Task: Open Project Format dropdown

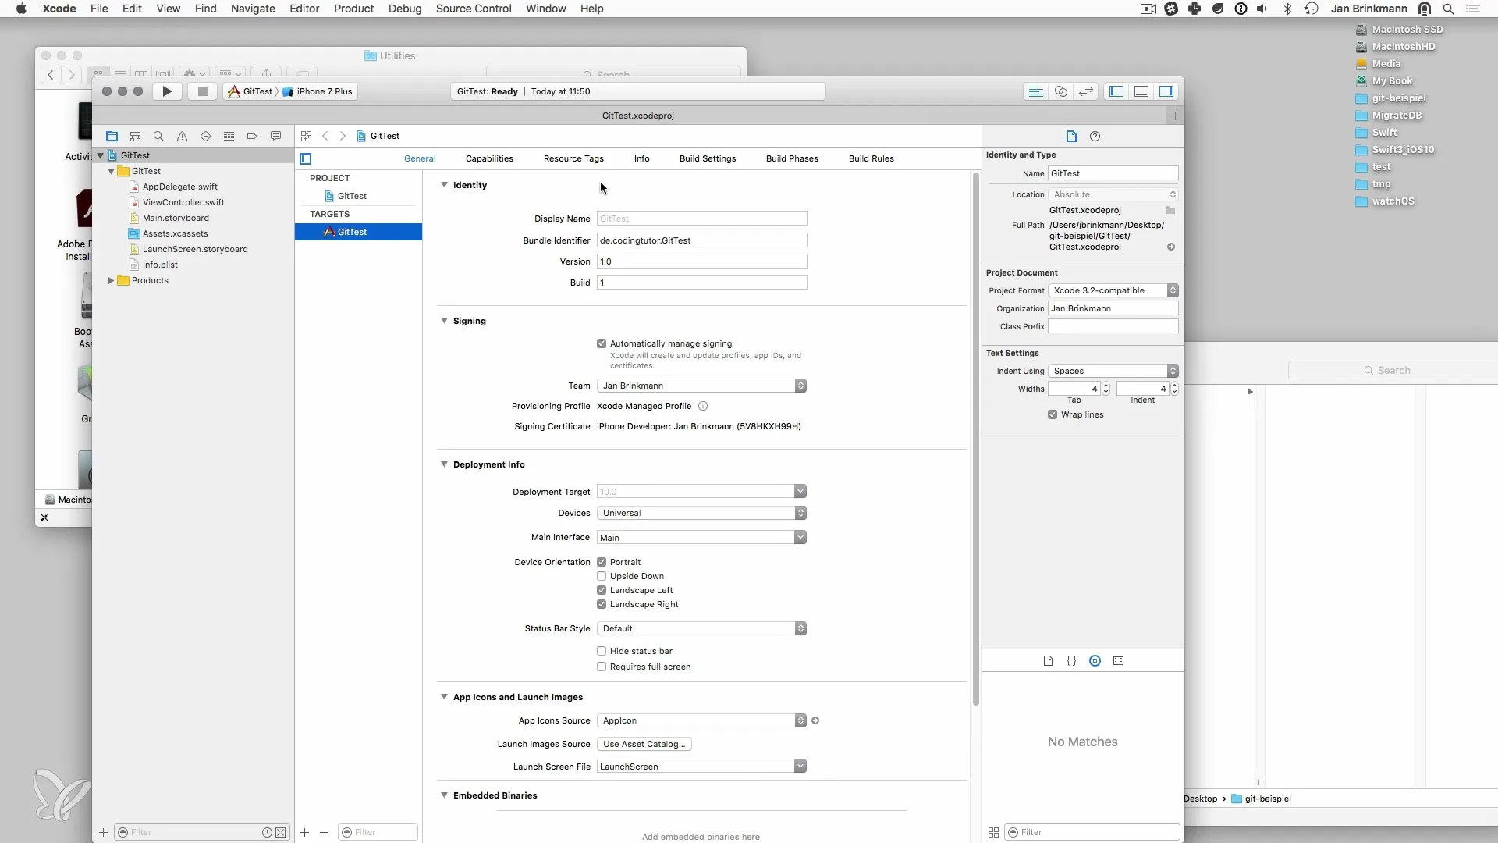Action: point(1113,290)
